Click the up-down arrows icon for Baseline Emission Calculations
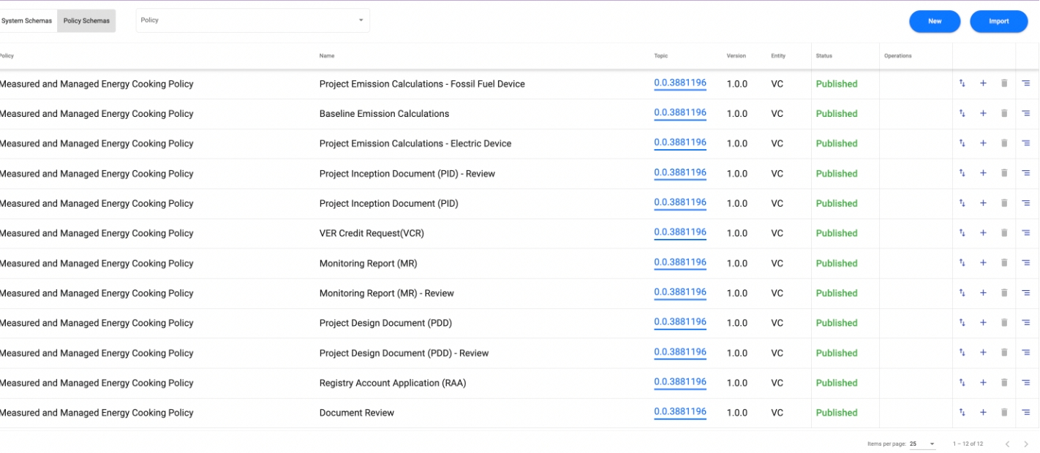 pos(962,113)
